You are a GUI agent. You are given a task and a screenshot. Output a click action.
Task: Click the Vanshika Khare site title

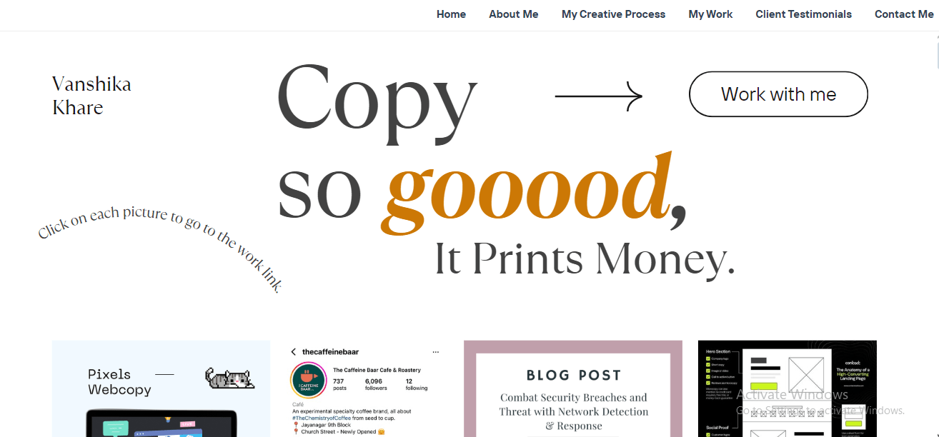click(x=91, y=96)
